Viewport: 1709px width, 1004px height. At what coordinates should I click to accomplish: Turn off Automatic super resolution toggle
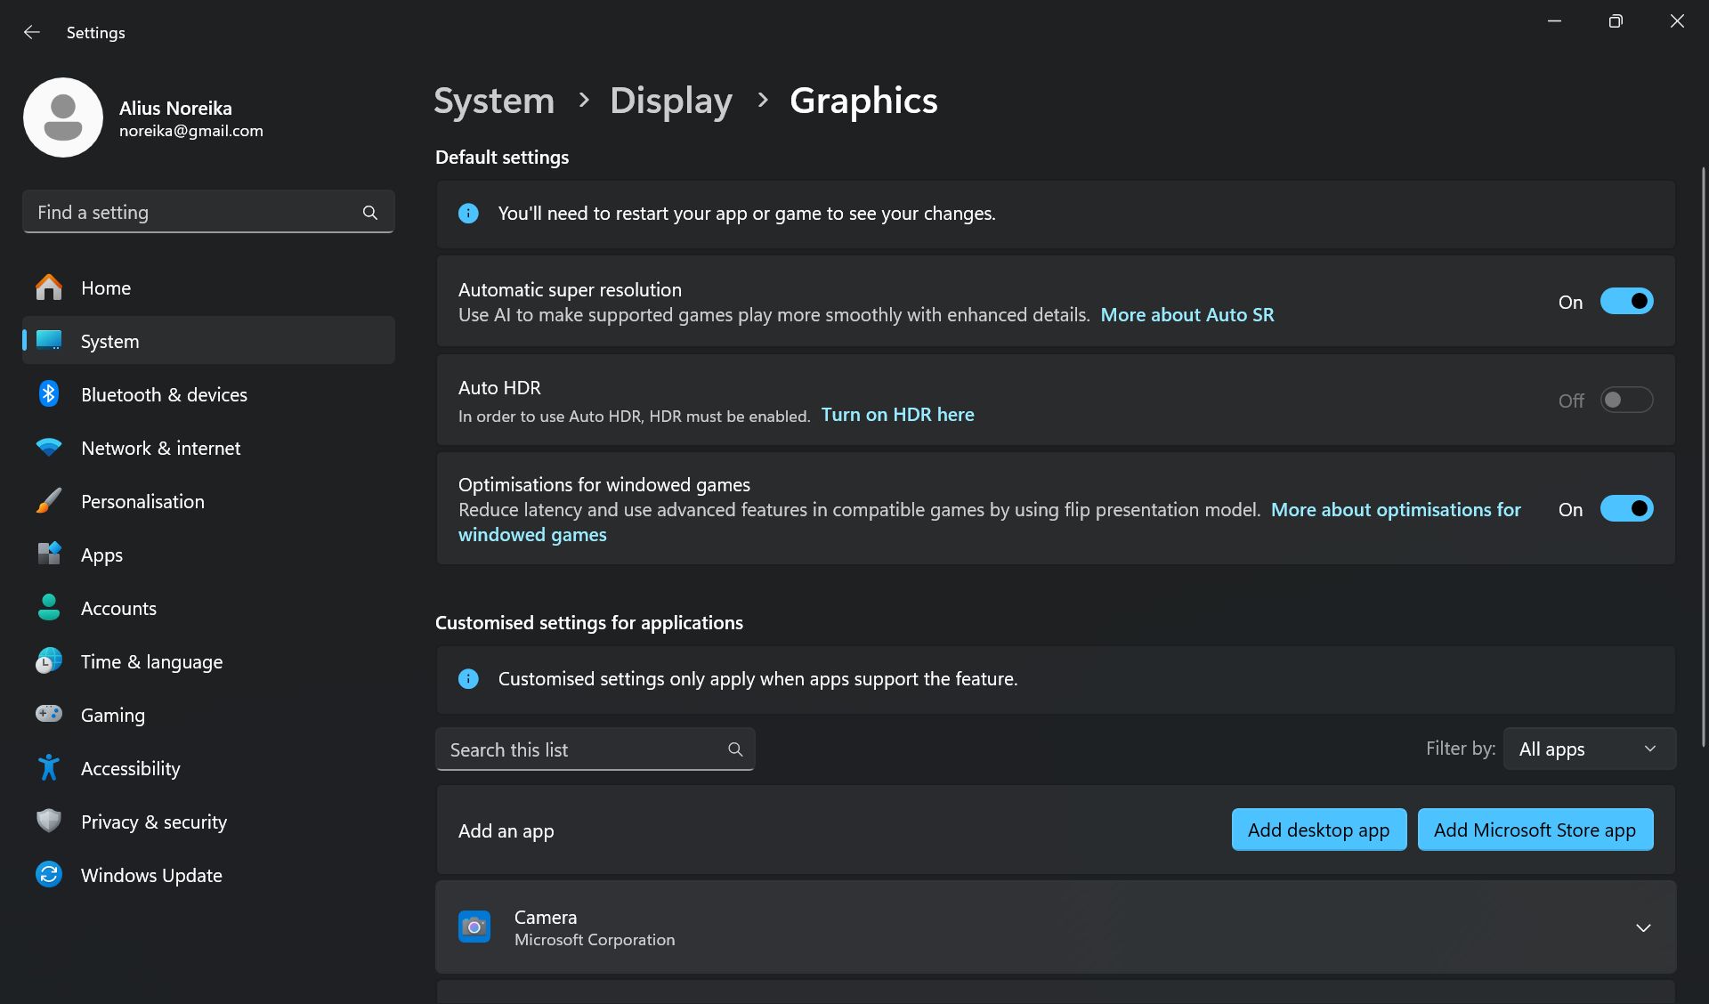pos(1626,302)
